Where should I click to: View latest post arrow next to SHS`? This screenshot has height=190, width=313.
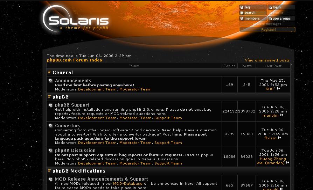point(279,89)
